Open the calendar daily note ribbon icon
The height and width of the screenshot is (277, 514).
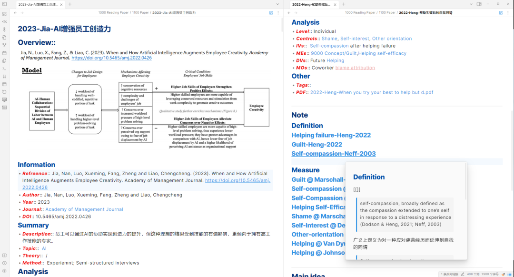click(4, 53)
